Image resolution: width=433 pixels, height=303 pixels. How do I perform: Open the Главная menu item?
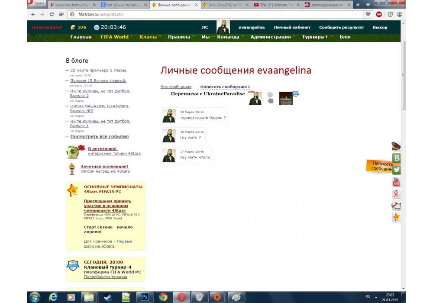coord(81,37)
